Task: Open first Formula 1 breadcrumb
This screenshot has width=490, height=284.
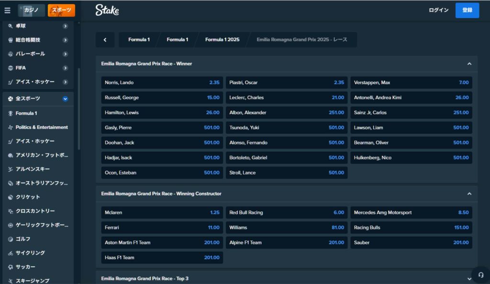Action: pyautogui.click(x=139, y=40)
